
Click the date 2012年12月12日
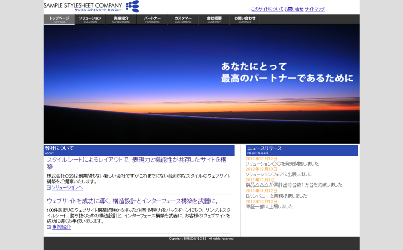click(x=261, y=159)
